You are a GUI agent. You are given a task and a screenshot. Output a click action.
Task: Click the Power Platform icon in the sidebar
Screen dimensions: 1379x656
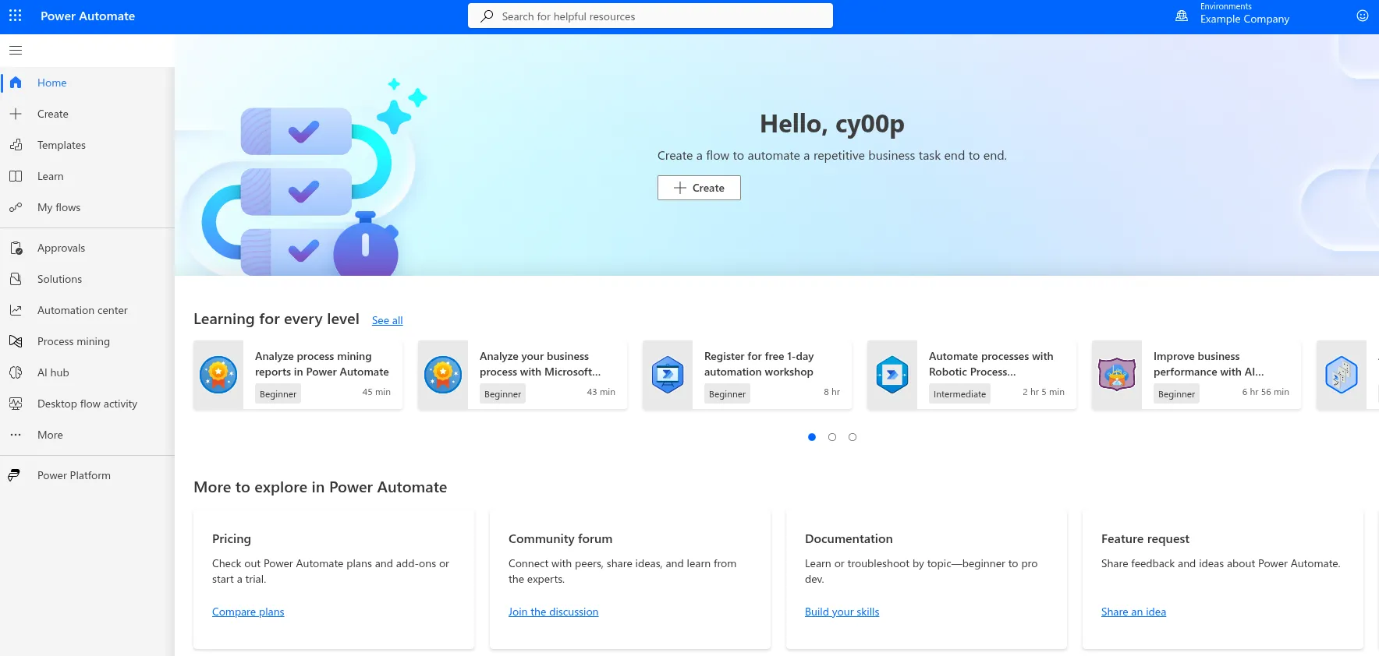14,475
